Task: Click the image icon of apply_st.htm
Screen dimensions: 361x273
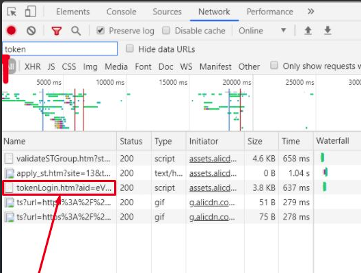Action: click(9, 173)
